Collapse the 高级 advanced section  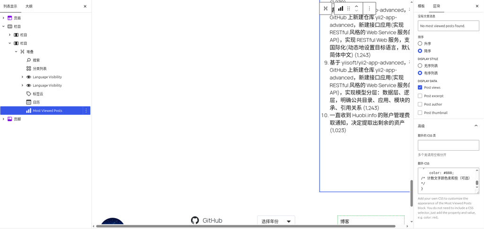point(476,126)
